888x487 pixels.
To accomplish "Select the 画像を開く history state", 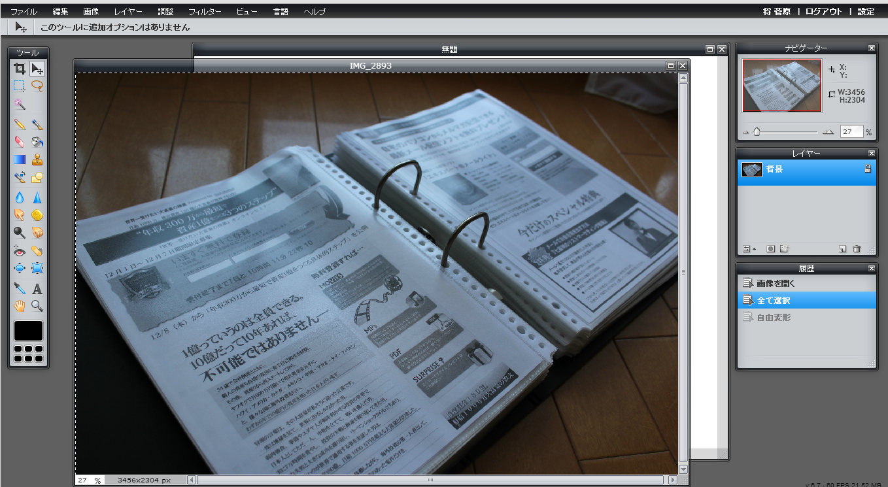I will point(776,284).
